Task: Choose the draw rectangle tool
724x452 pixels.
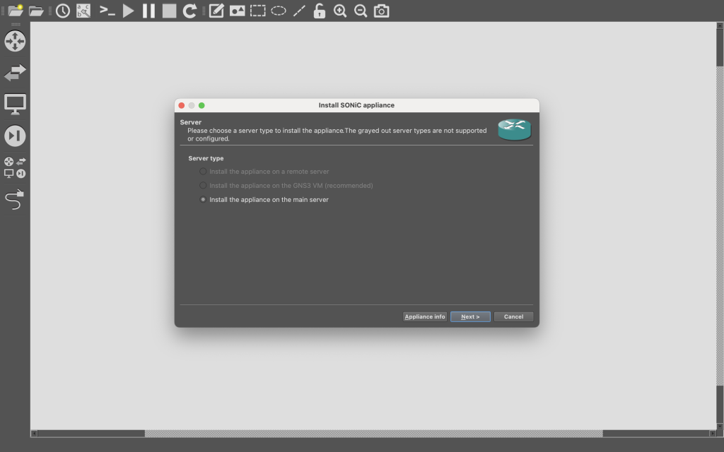Action: tap(257, 11)
